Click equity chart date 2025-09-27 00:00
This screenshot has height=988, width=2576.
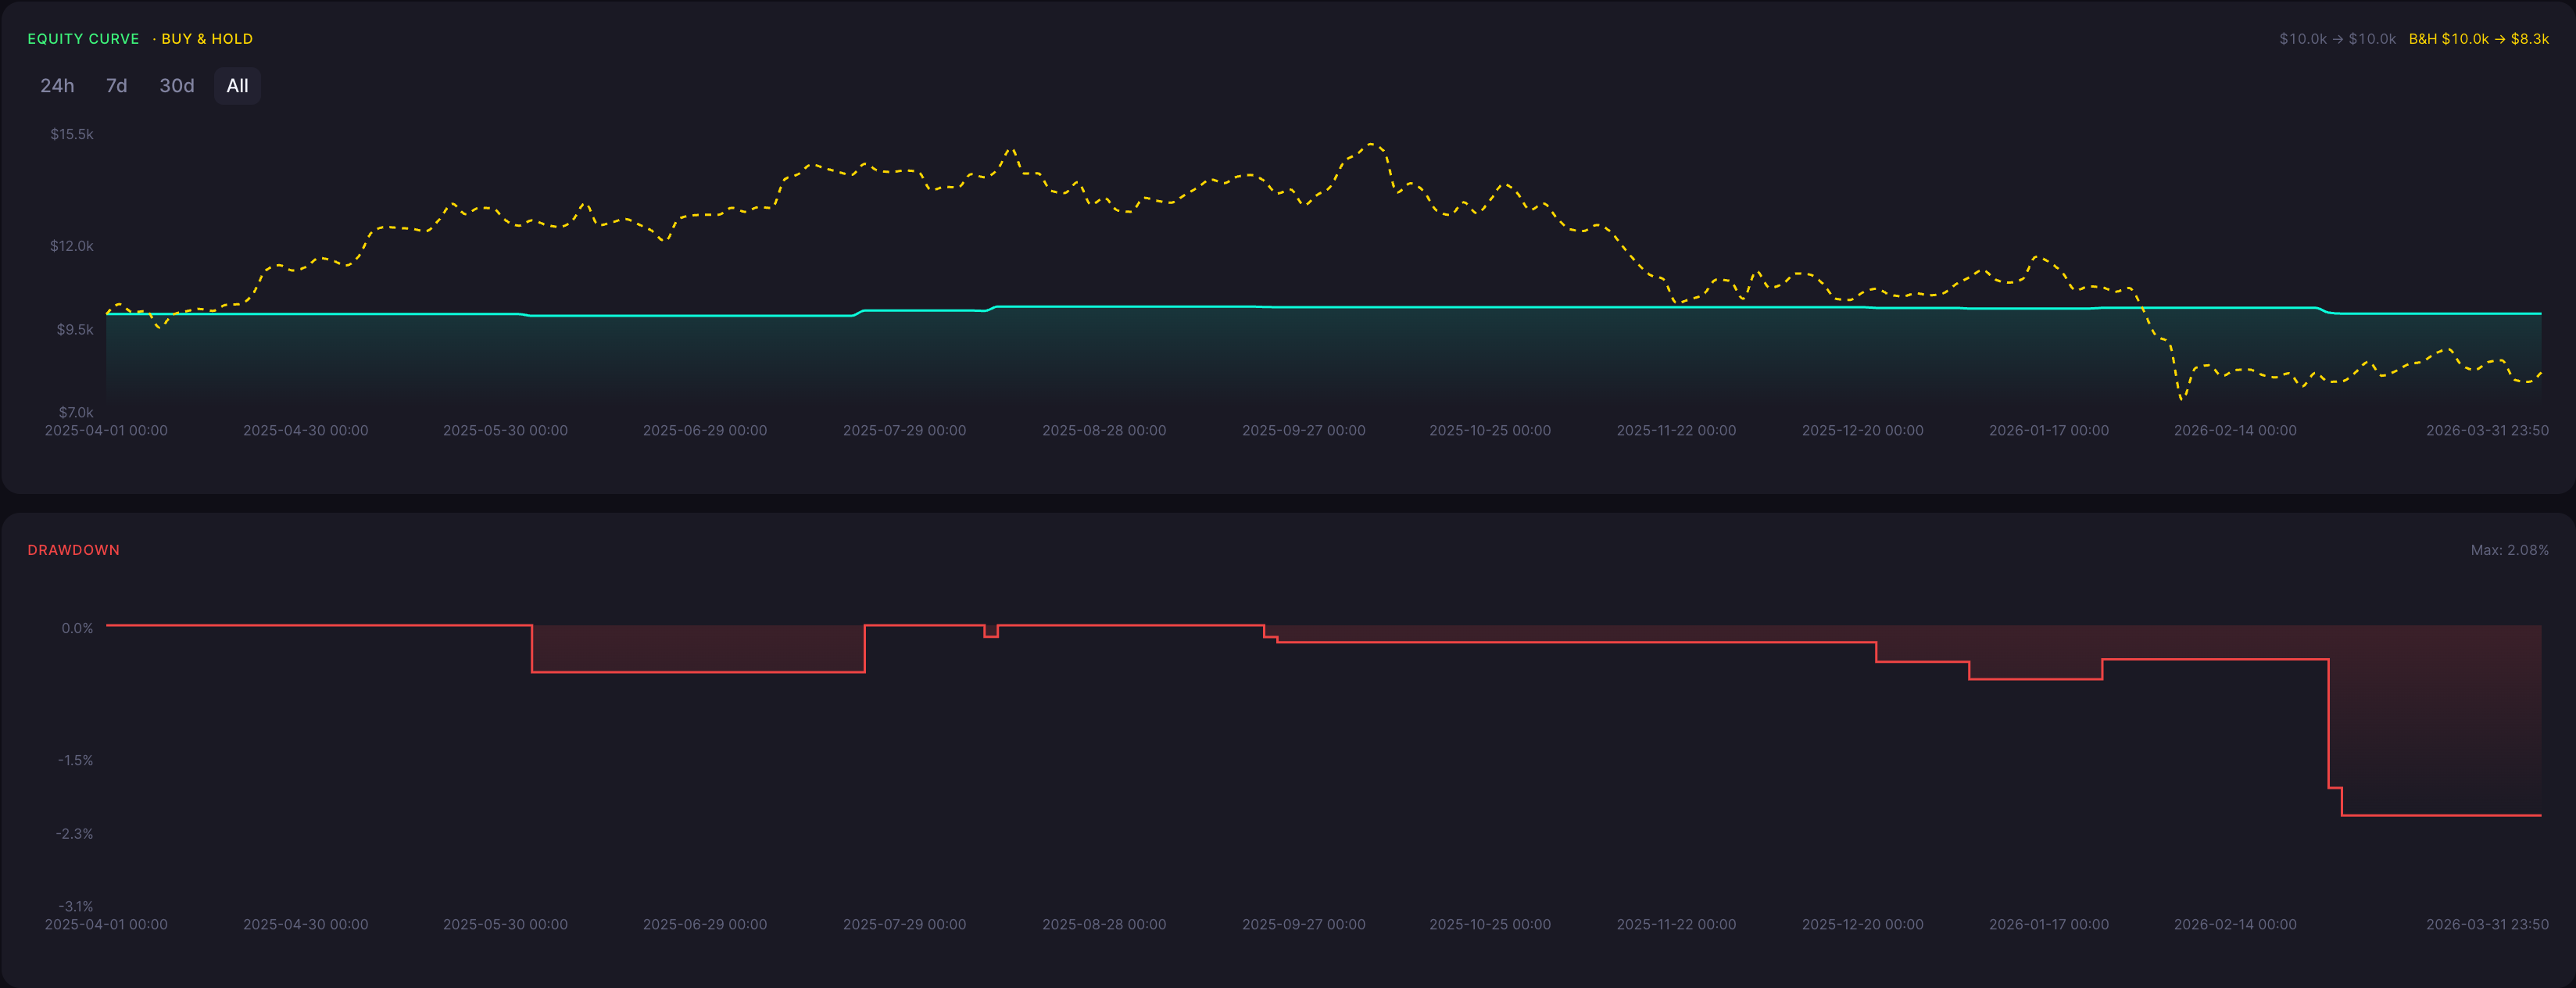[x=1303, y=431]
